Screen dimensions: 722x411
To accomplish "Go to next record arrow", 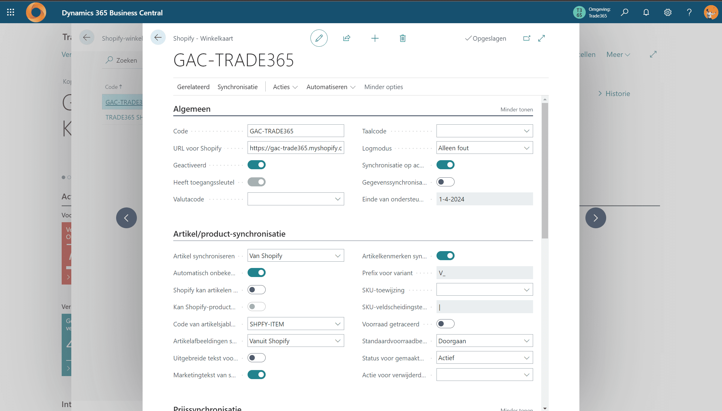I will [596, 218].
